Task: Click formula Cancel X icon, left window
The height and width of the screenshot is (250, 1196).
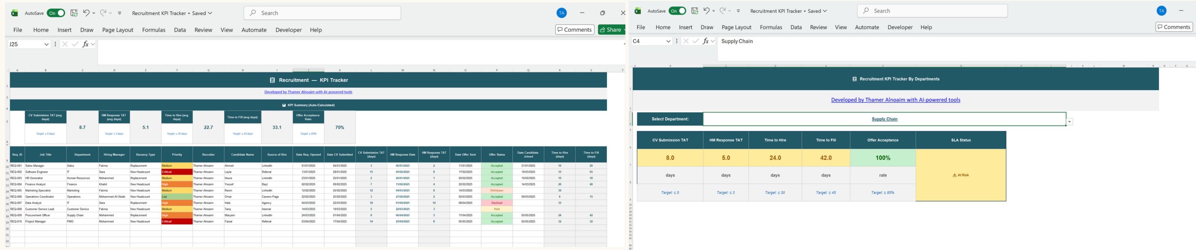Action: point(64,44)
